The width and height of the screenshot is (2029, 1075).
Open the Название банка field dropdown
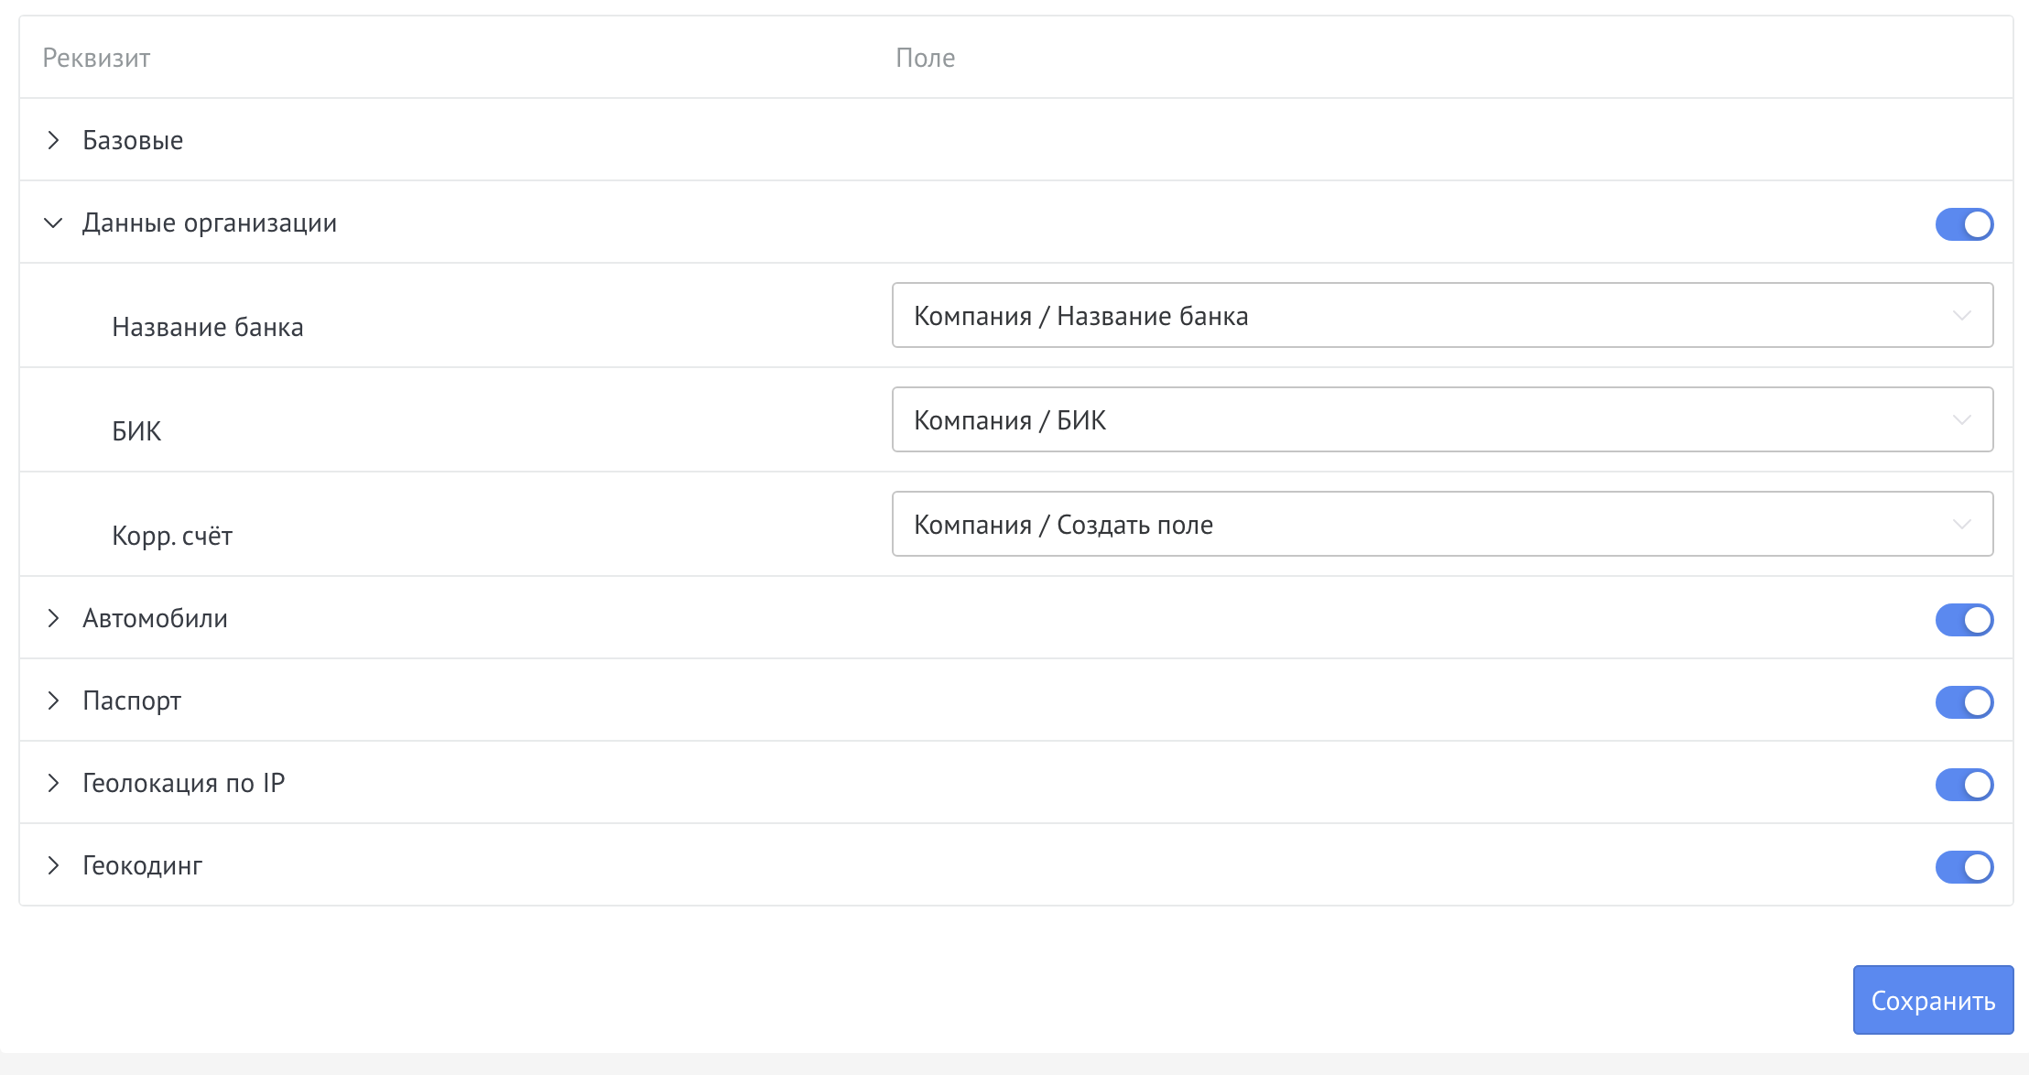[x=1442, y=315]
